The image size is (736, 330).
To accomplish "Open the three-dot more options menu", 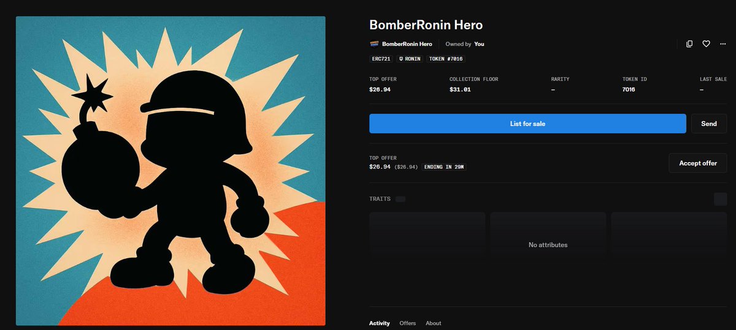I will (x=723, y=44).
